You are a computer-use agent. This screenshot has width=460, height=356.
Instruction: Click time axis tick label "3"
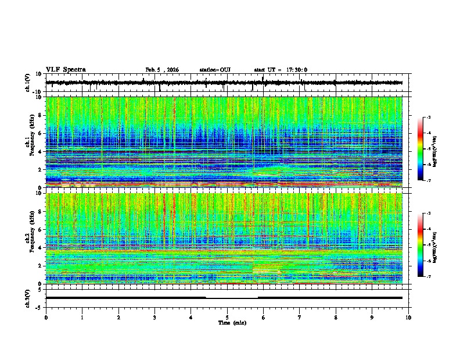[154, 318]
